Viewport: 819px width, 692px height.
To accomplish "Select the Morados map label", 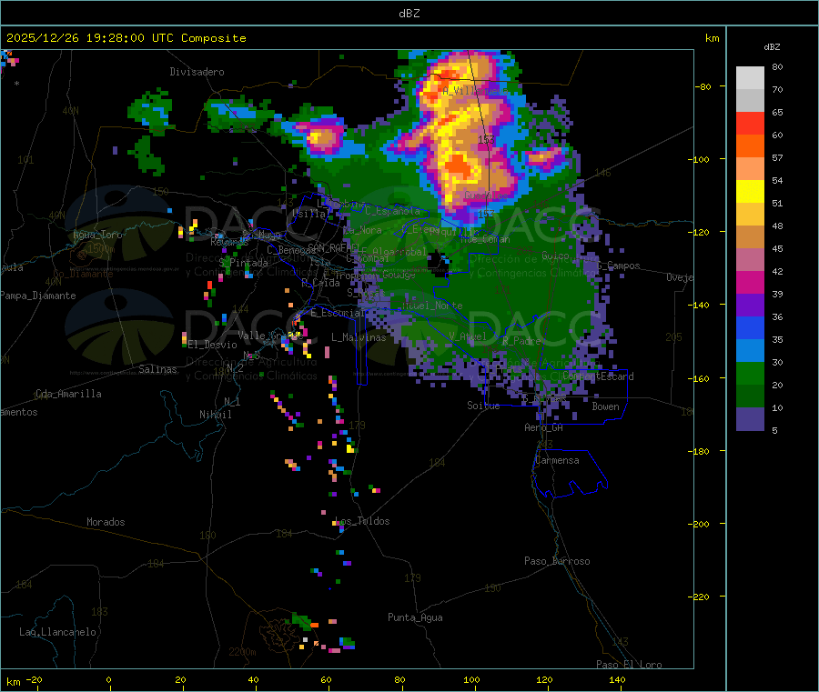I will pos(106,523).
